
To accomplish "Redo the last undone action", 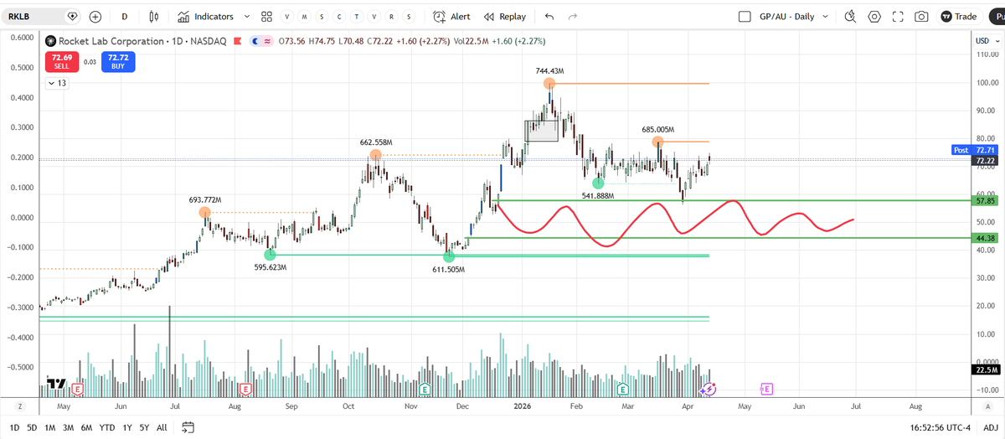I will [x=573, y=16].
